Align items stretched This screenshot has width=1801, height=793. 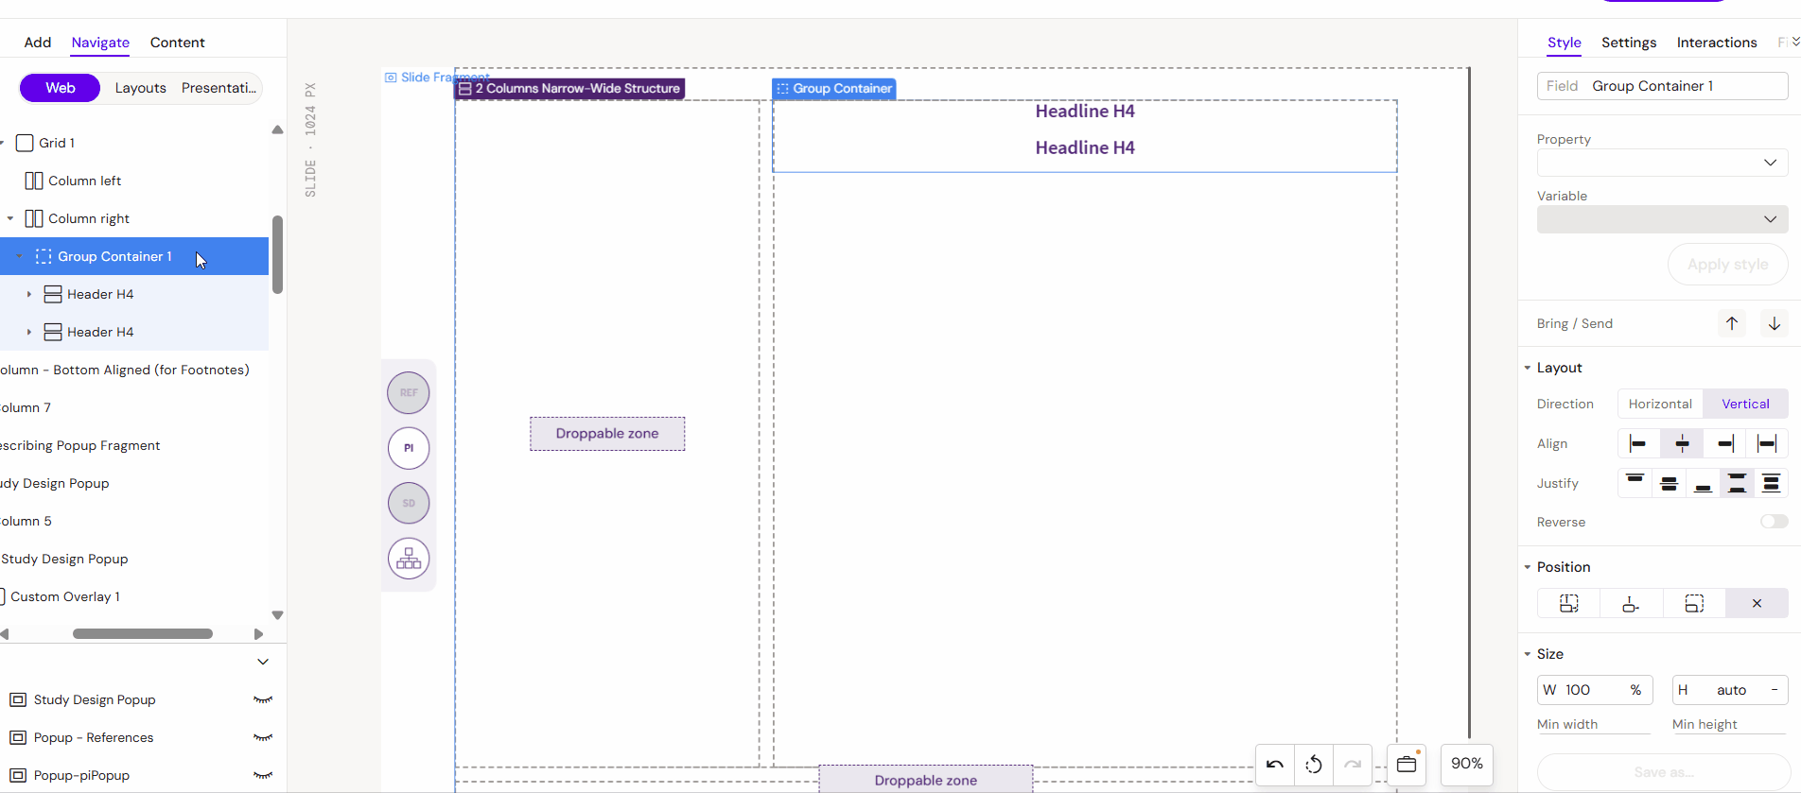[x=1767, y=443]
